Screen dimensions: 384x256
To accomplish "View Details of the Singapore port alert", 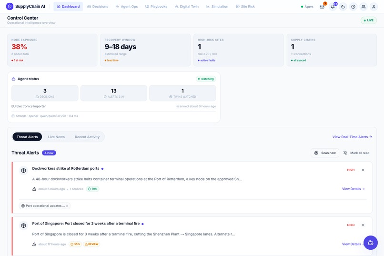I will tap(352, 244).
